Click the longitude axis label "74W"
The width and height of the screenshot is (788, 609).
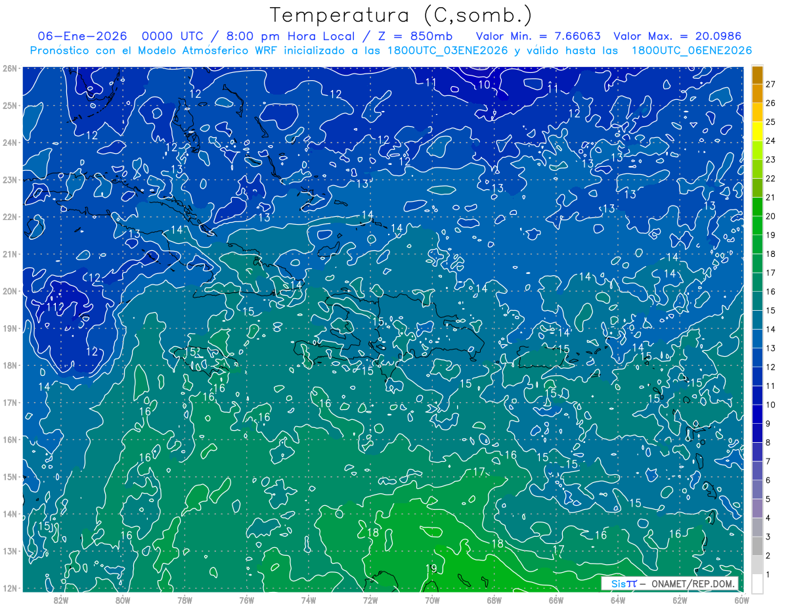308,599
